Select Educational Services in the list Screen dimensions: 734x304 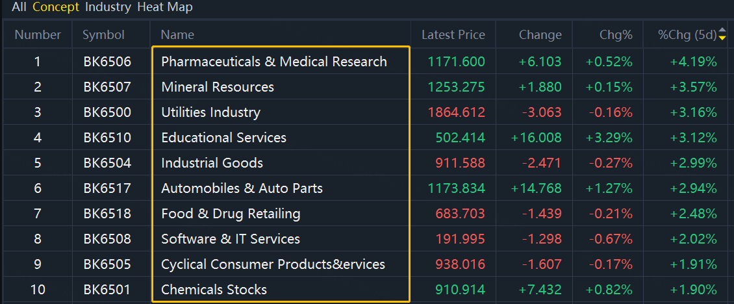(223, 138)
